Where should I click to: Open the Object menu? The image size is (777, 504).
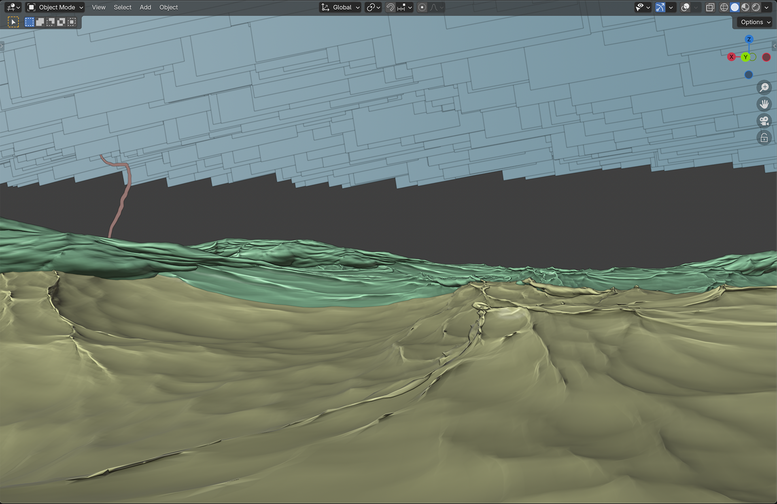pos(168,7)
